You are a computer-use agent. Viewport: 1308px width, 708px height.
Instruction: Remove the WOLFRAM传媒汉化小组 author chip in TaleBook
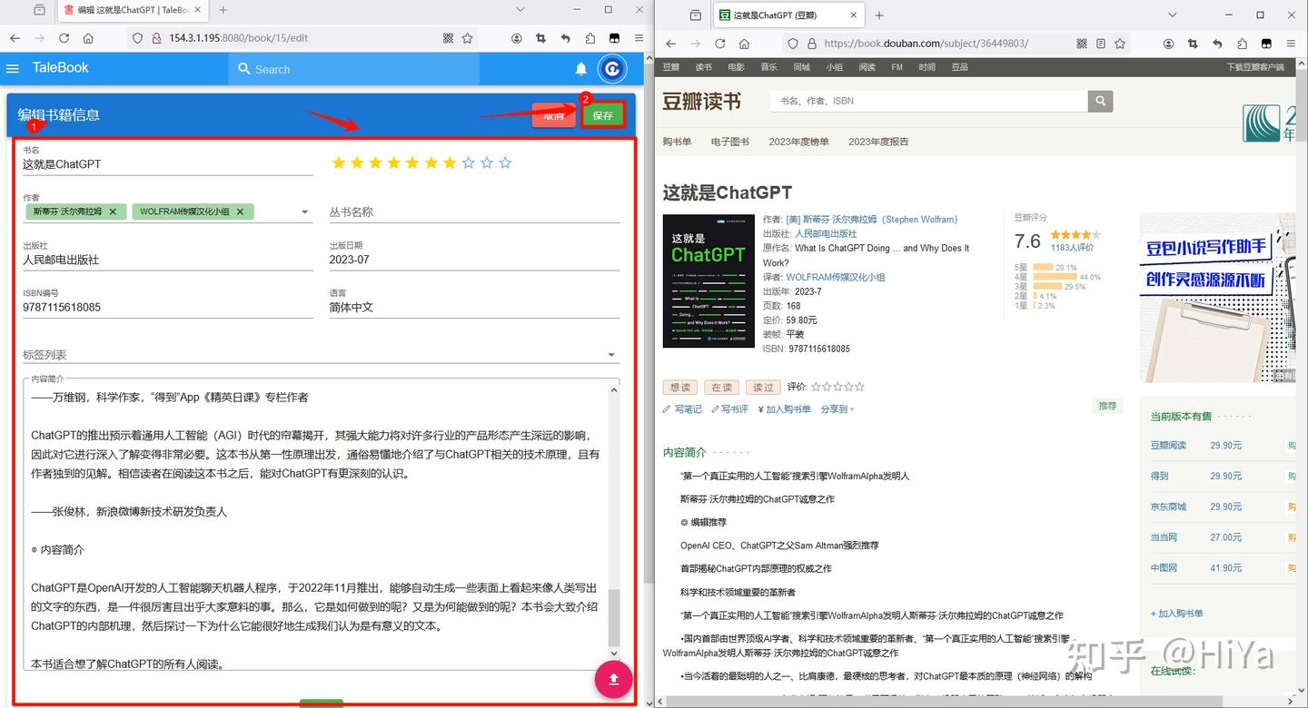coord(240,211)
